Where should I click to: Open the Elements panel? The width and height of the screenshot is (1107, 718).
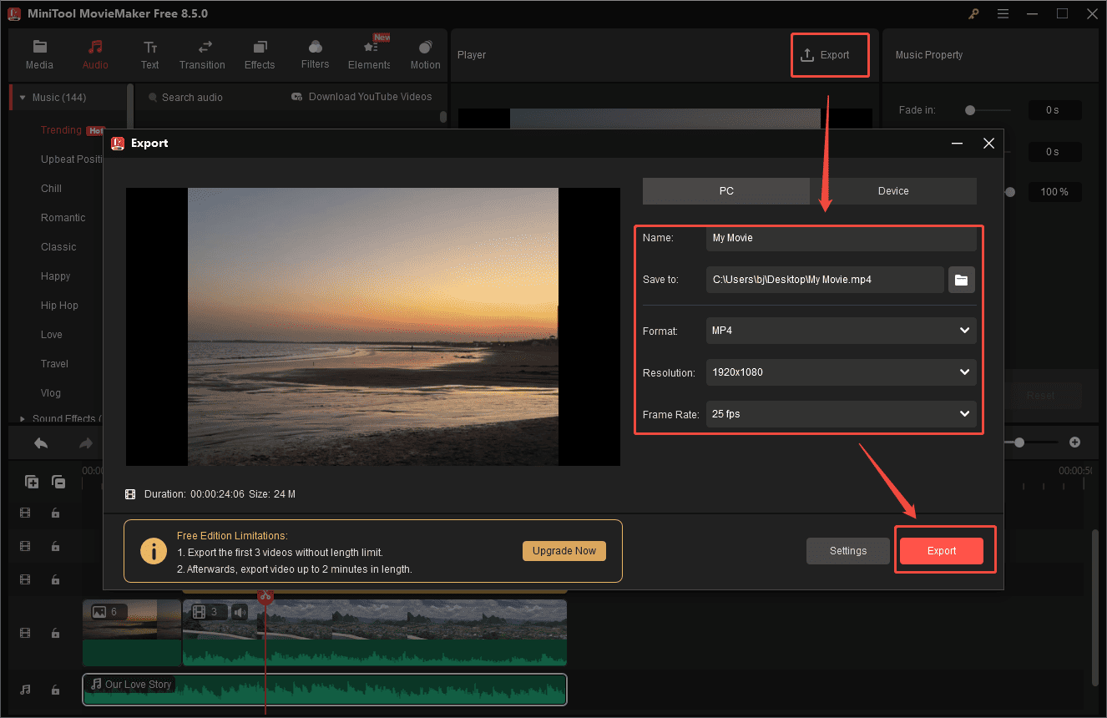[x=368, y=53]
